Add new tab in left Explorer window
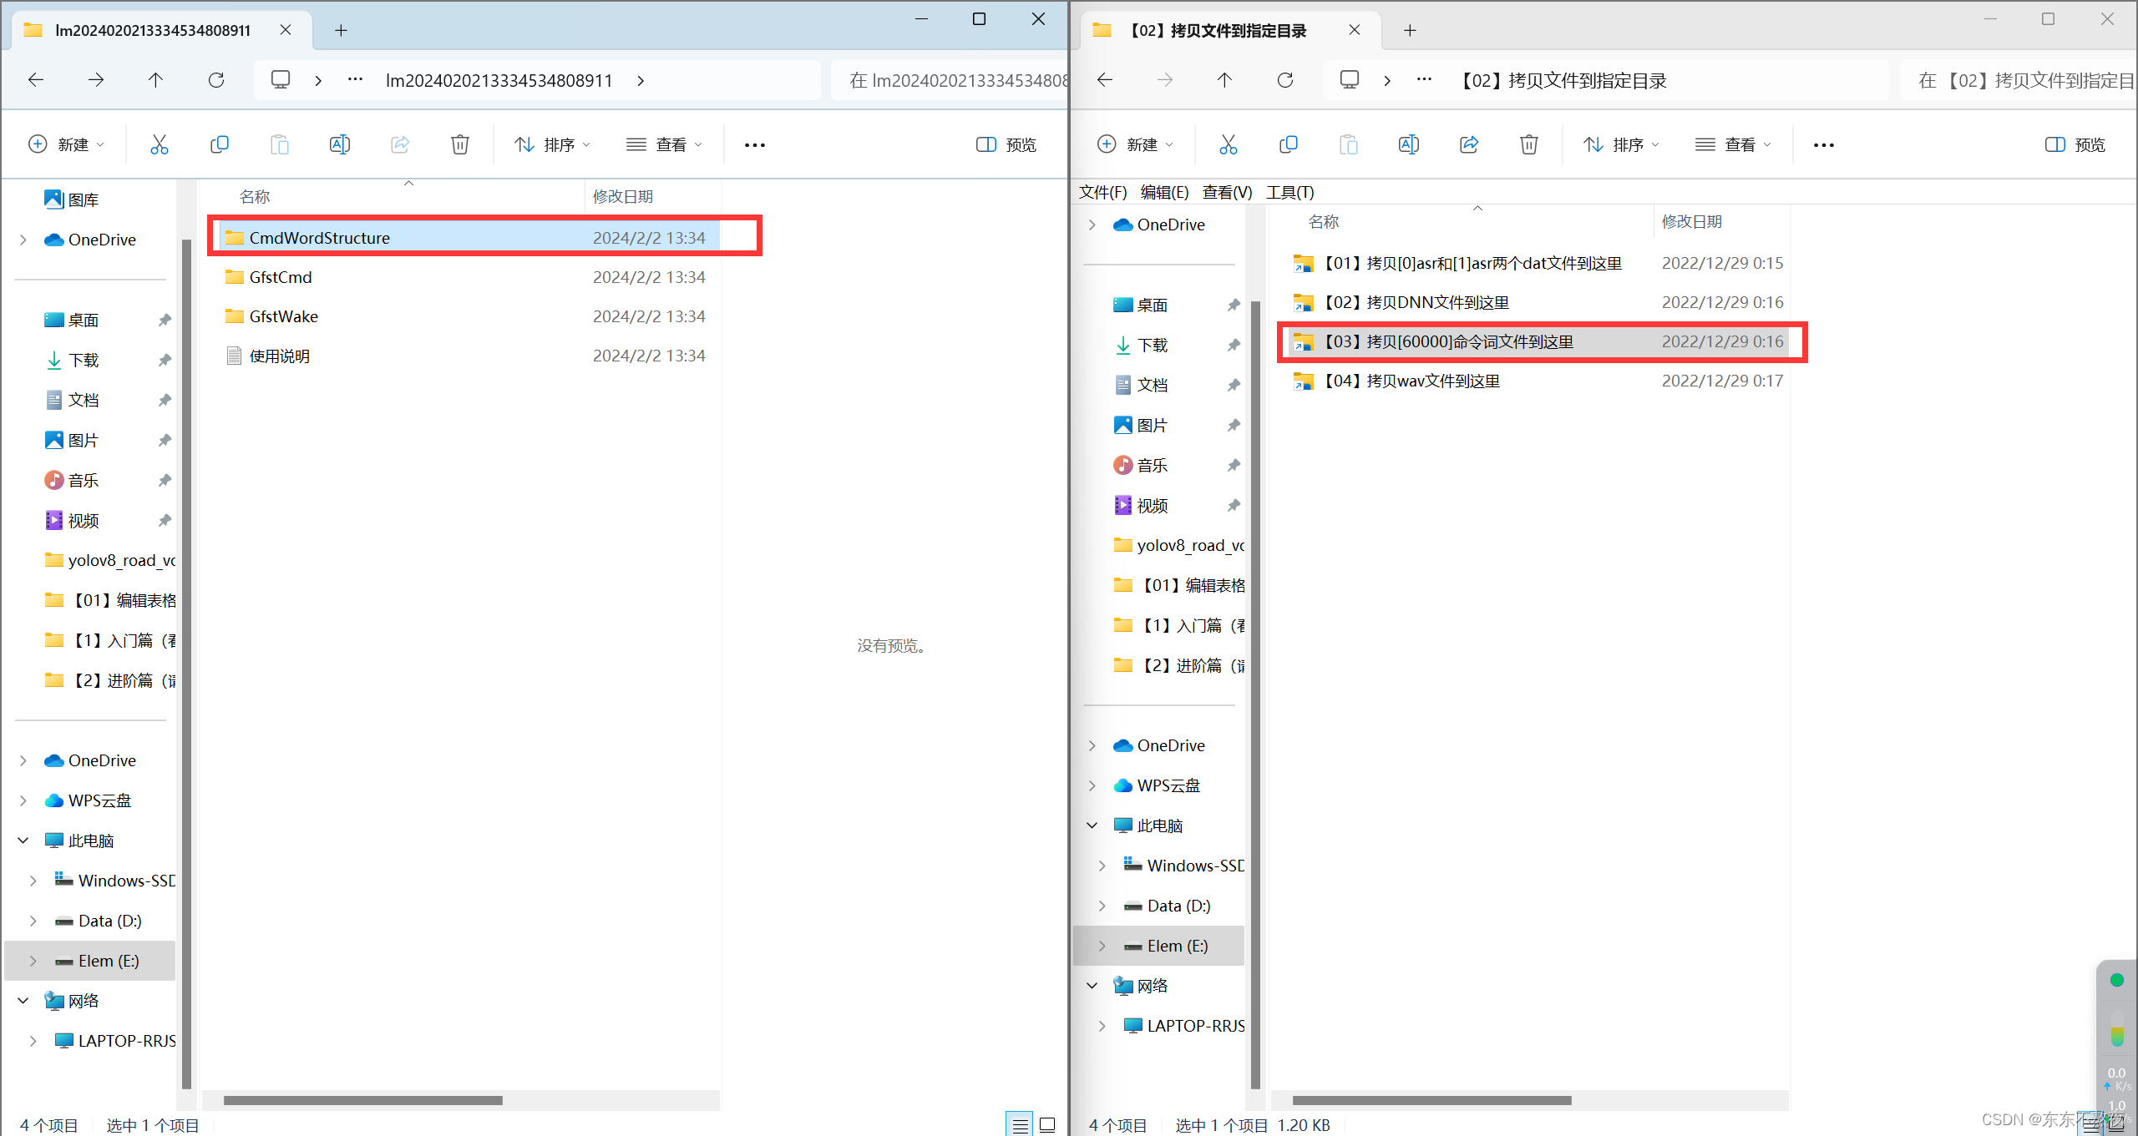Screen dimensions: 2138x1136 [341, 31]
